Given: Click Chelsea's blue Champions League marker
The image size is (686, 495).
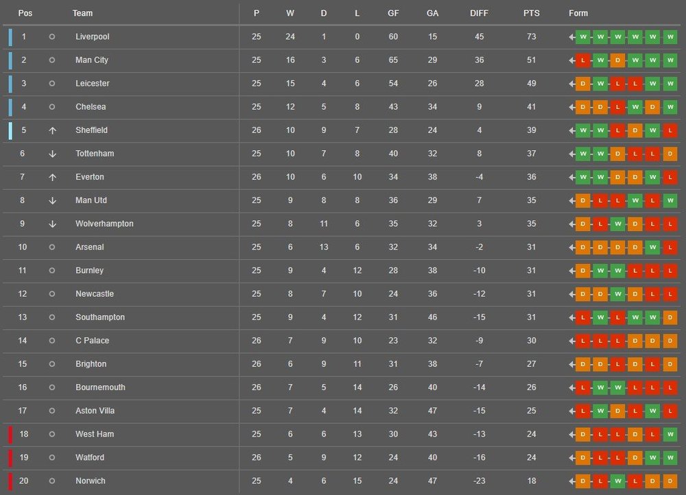Looking at the screenshot, I should click(10, 107).
